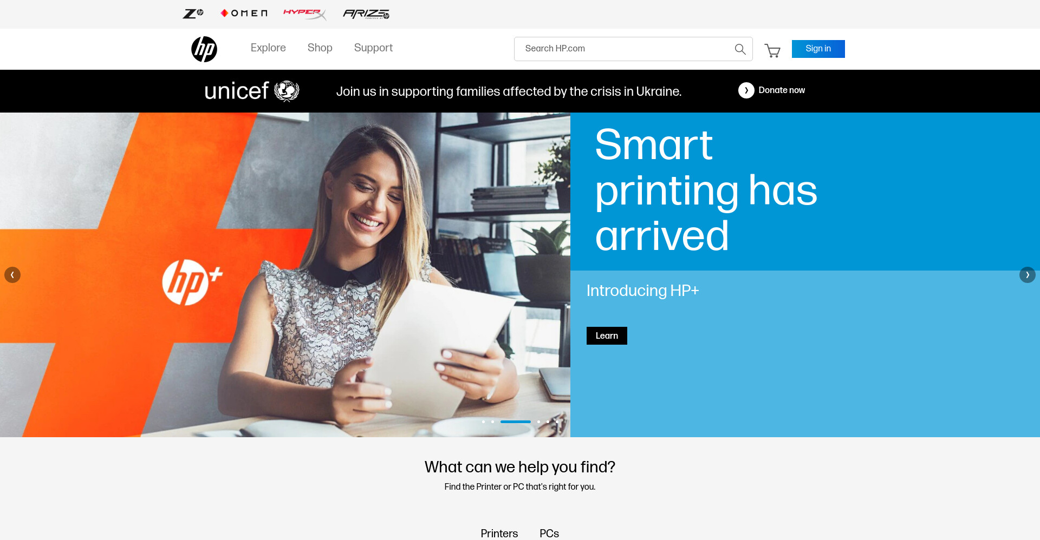Click the ARIZE brand logo
This screenshot has width=1040, height=540.
point(366,14)
